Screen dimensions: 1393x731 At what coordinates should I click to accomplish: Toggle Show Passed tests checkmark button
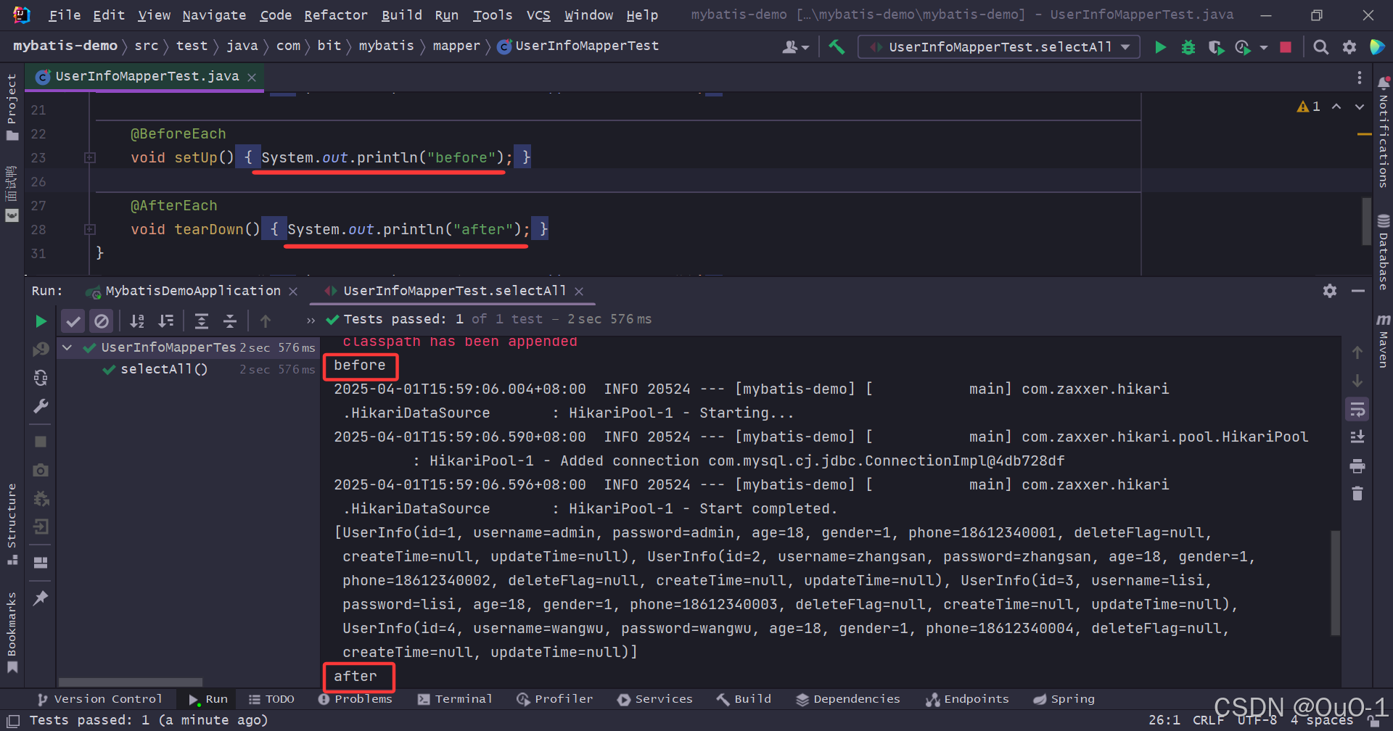pyautogui.click(x=73, y=321)
